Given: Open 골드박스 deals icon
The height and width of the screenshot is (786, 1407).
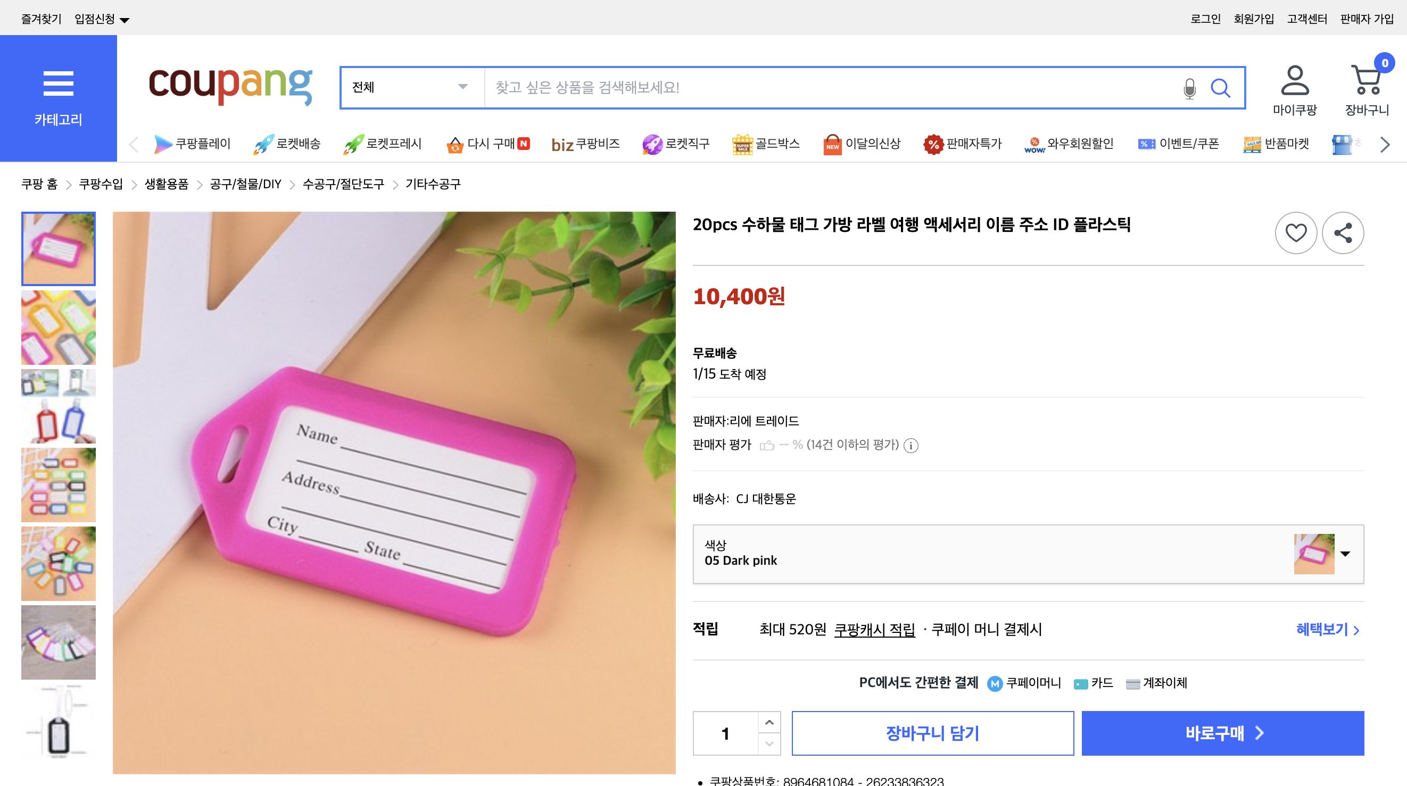Looking at the screenshot, I should (x=742, y=144).
